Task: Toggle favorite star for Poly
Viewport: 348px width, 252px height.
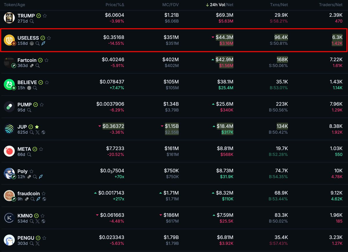Action: coord(31,171)
